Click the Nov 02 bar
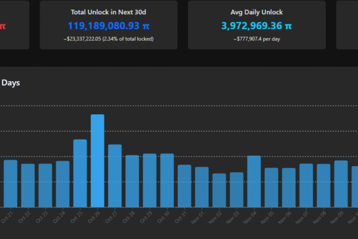358x239 pixels. pos(219,190)
